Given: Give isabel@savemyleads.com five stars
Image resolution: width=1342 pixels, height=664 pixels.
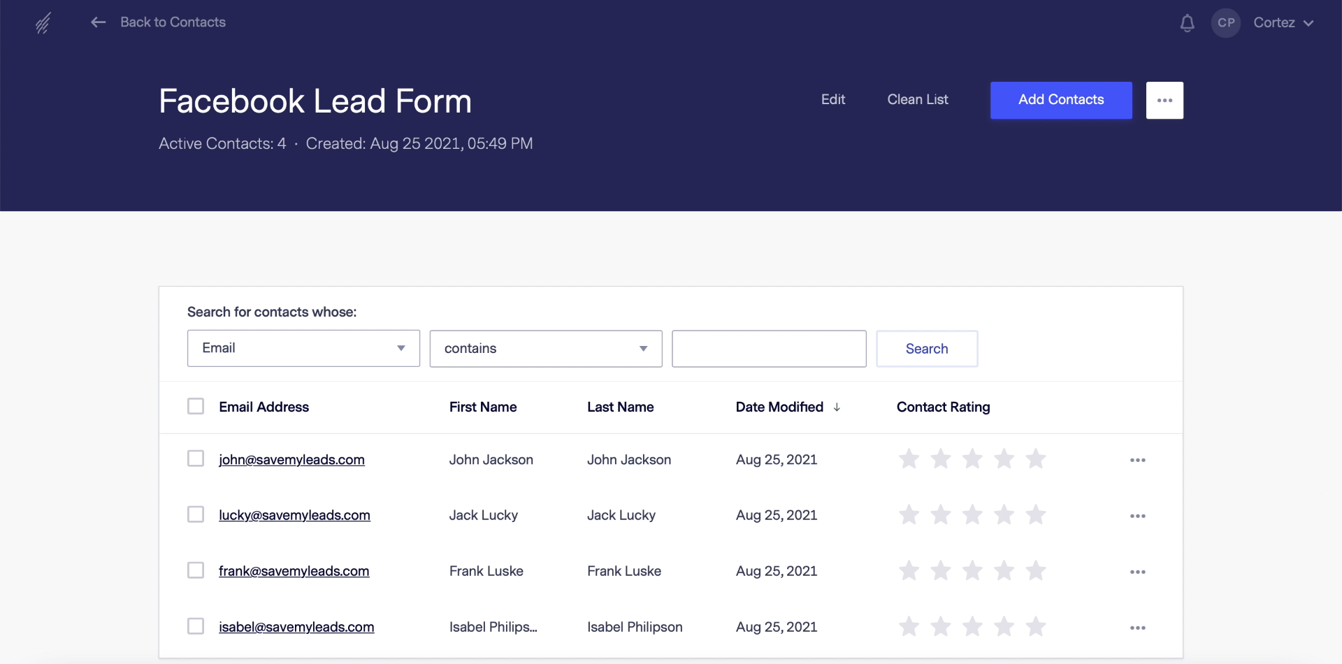Looking at the screenshot, I should pos(1036,626).
